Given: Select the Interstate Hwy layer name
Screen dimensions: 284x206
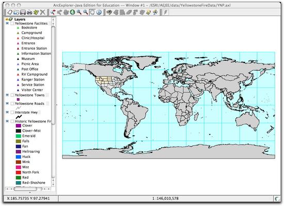Looking at the screenshot, I should (x=26, y=113).
